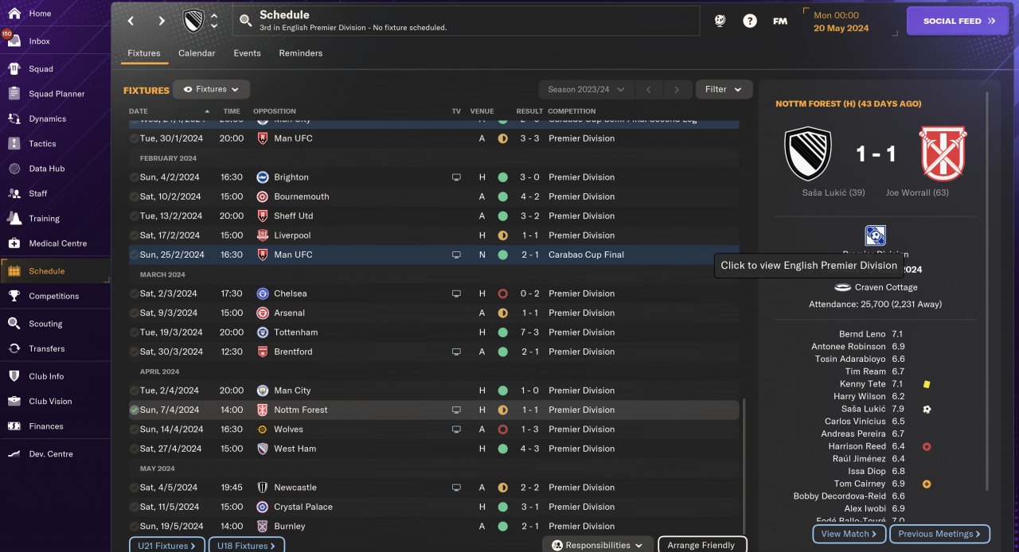
Task: Toggle the circle on the Chelsea fixture row
Action: point(134,293)
